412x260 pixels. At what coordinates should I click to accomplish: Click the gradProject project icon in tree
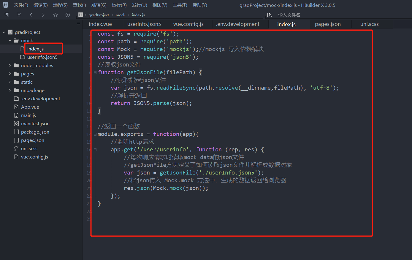tap(10, 32)
